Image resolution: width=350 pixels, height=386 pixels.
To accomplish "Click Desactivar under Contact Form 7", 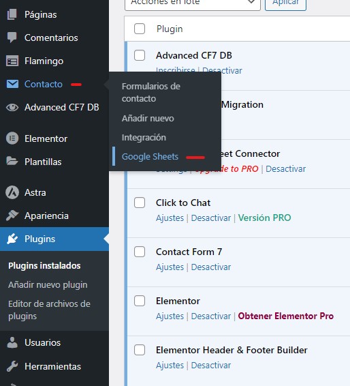I will tap(211, 267).
